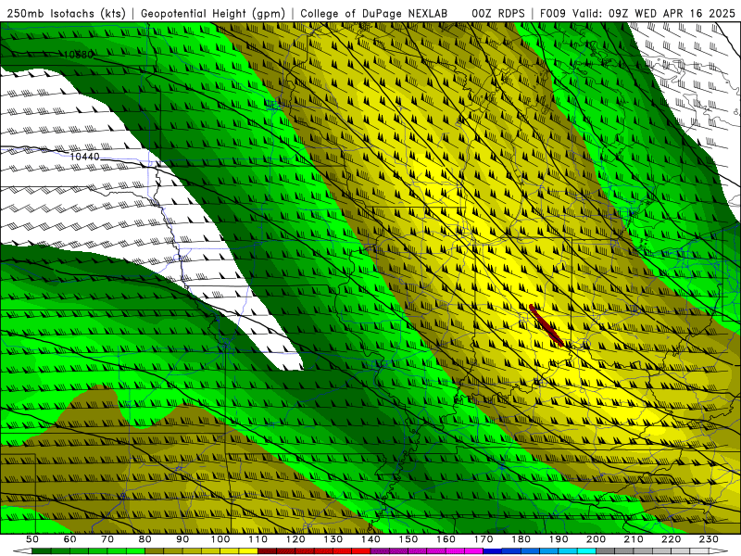Click the purple swatch starting at 140 on legend
The width and height of the screenshot is (741, 556).
pos(380,551)
